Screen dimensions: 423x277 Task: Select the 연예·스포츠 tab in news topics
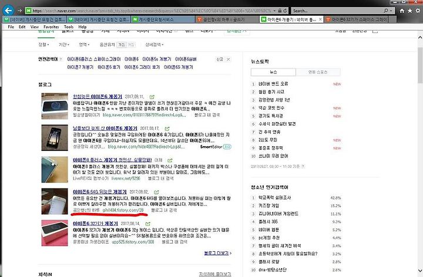[x=318, y=72]
